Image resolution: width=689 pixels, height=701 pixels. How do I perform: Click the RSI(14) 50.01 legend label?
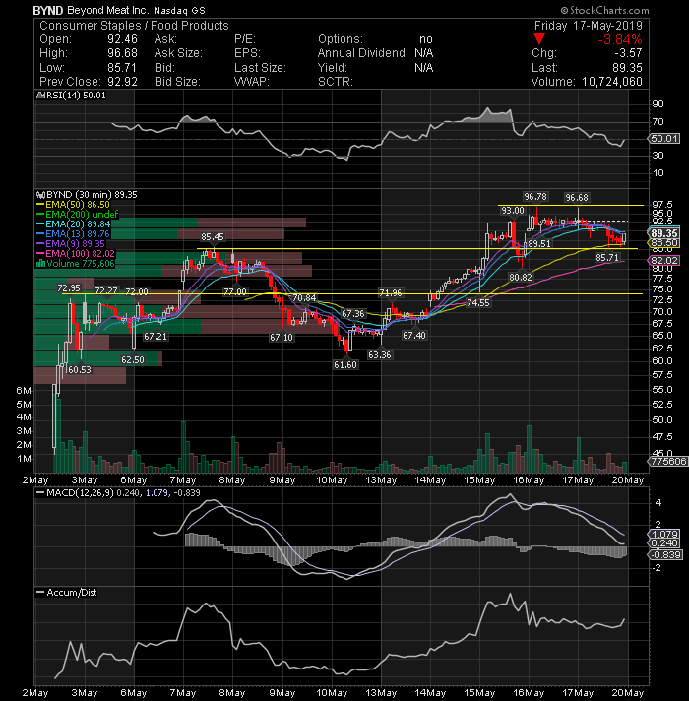point(76,96)
